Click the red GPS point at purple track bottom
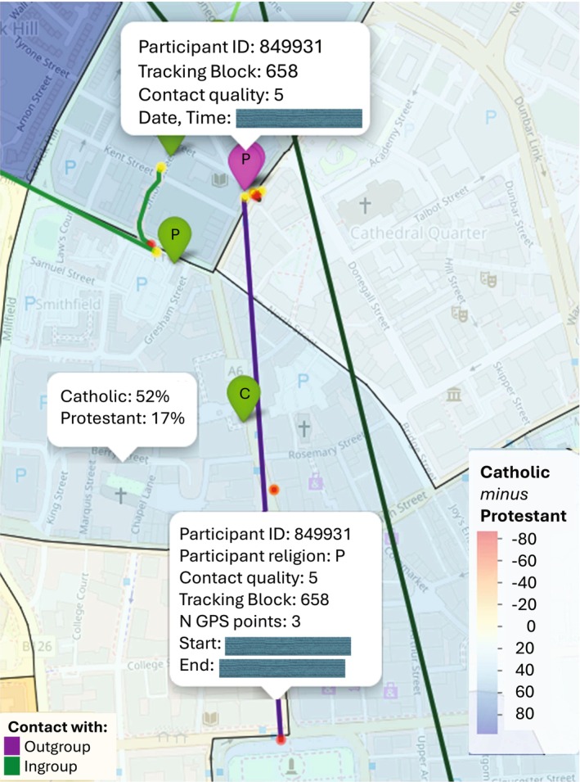 coord(281,739)
